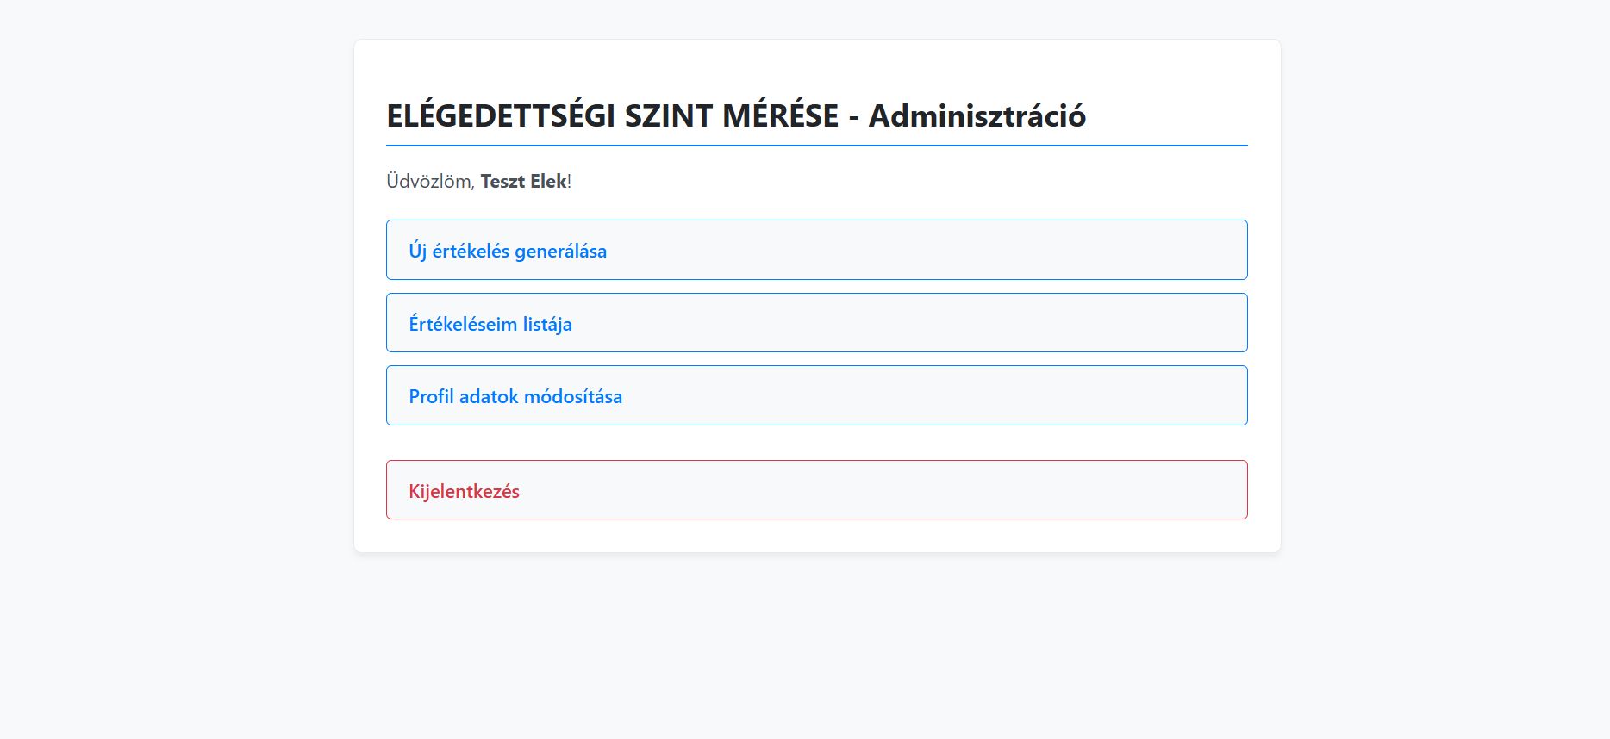Click the page heading ELÉGEDETTSÉGI SZINT MÉRÉSE
The image size is (1610, 739).
[612, 115]
